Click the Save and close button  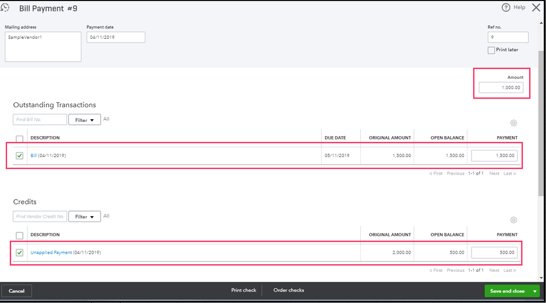507,291
